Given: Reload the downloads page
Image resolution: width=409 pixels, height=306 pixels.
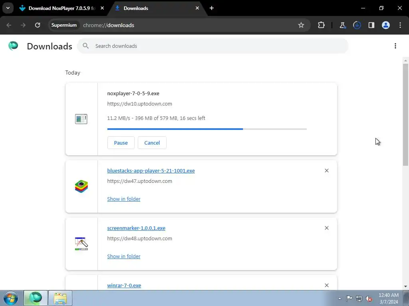Looking at the screenshot, I should click(x=38, y=25).
